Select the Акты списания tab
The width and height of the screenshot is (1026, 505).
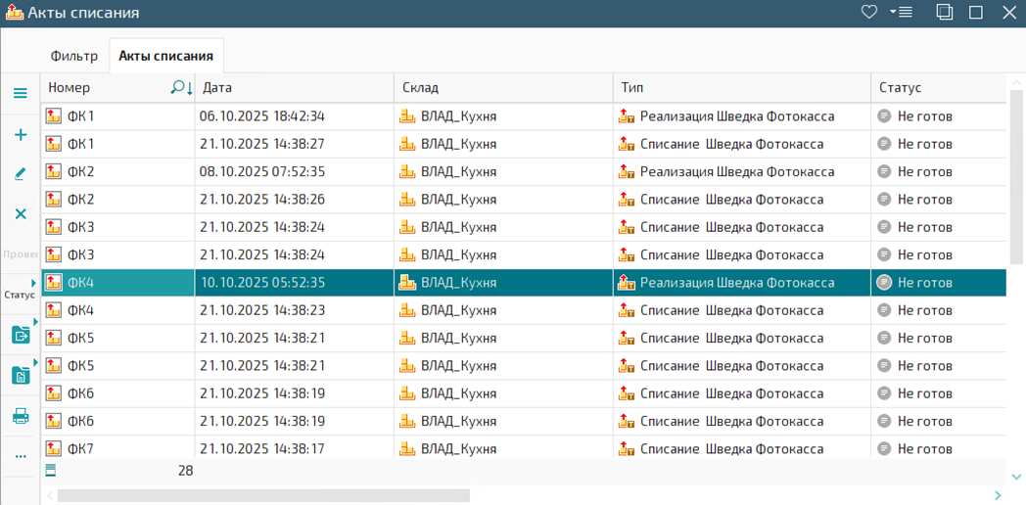pyautogui.click(x=167, y=56)
